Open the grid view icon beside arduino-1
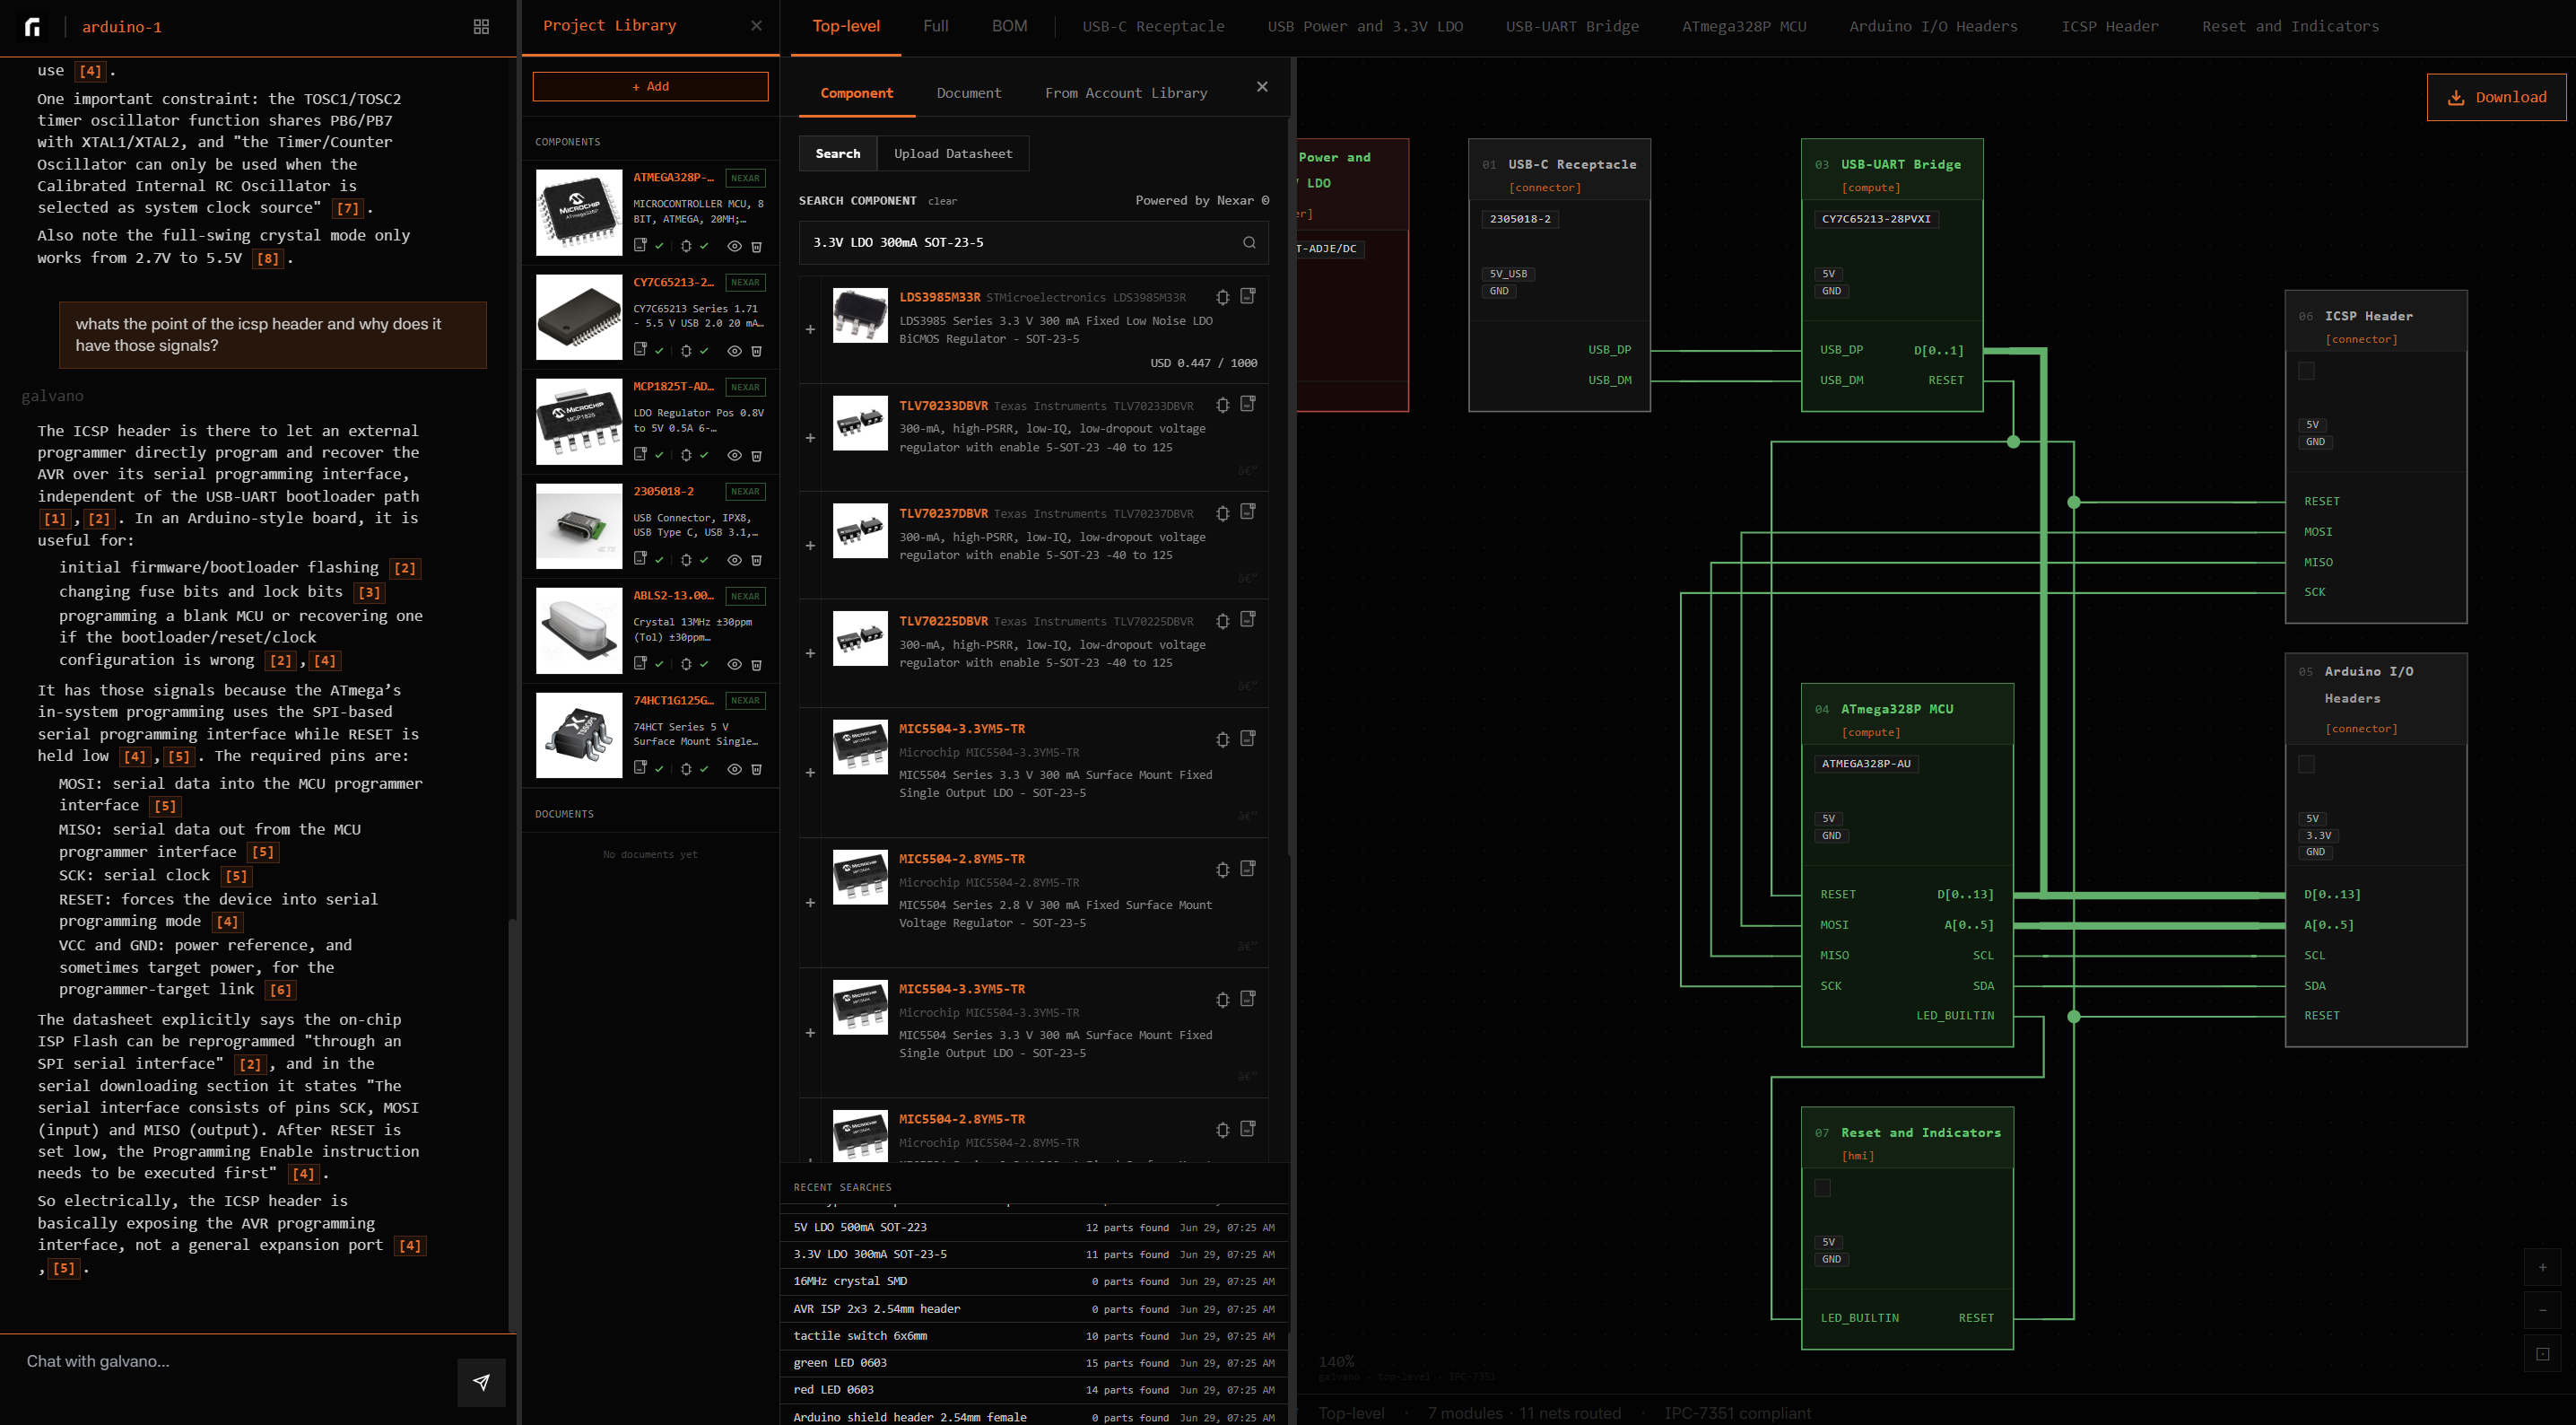 (x=481, y=27)
